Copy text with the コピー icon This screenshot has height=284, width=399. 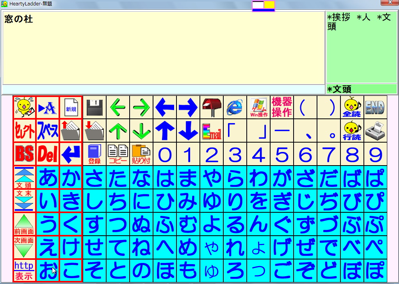tap(118, 154)
